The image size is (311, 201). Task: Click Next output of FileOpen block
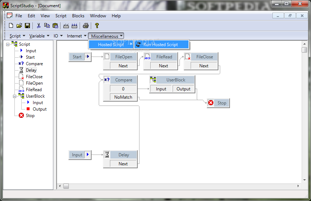tap(123, 66)
